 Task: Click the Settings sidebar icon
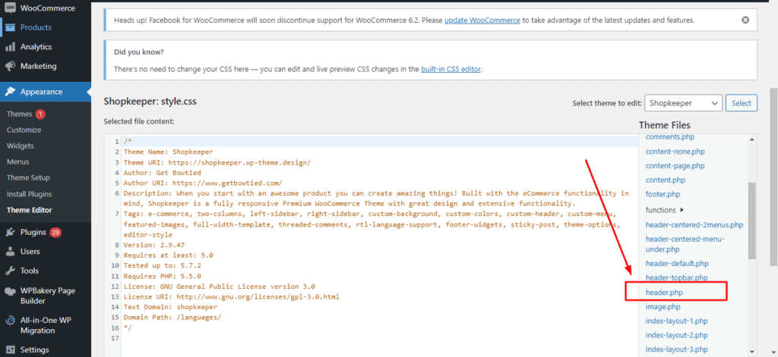click(x=9, y=349)
